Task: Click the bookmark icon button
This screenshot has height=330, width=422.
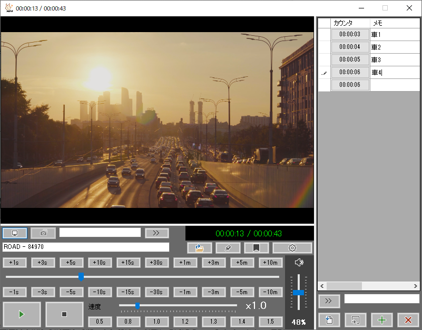Action: tap(257, 248)
